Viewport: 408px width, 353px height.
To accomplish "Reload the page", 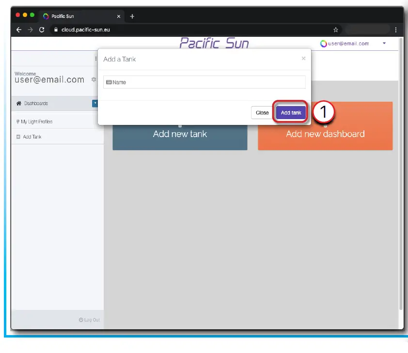I will (42, 30).
